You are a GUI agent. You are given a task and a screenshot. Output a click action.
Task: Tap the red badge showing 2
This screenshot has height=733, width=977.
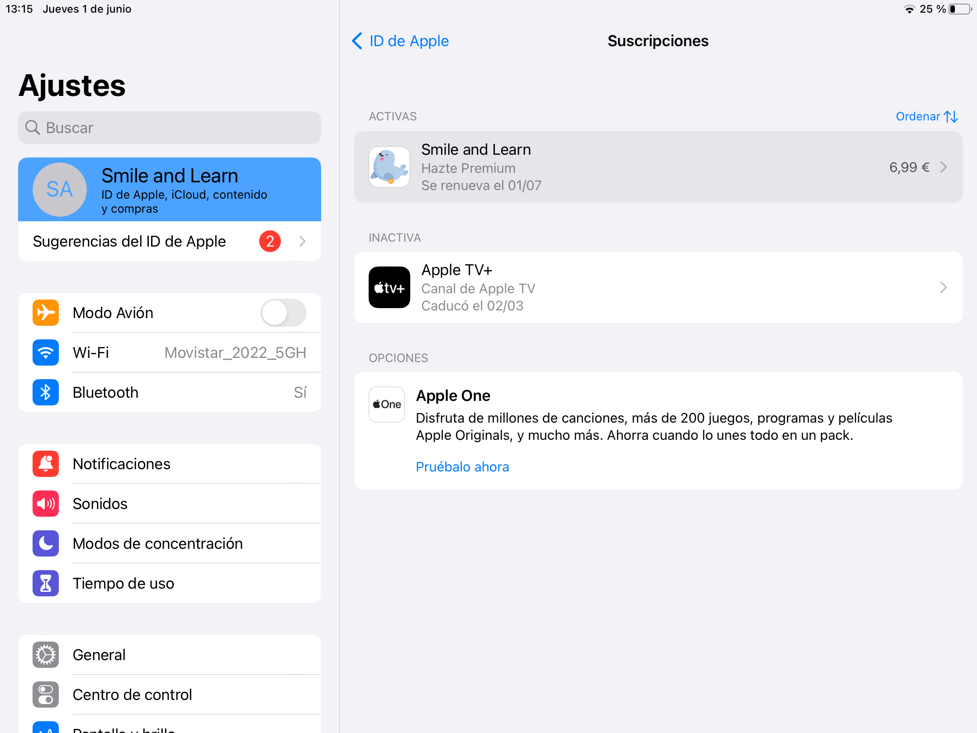(270, 241)
